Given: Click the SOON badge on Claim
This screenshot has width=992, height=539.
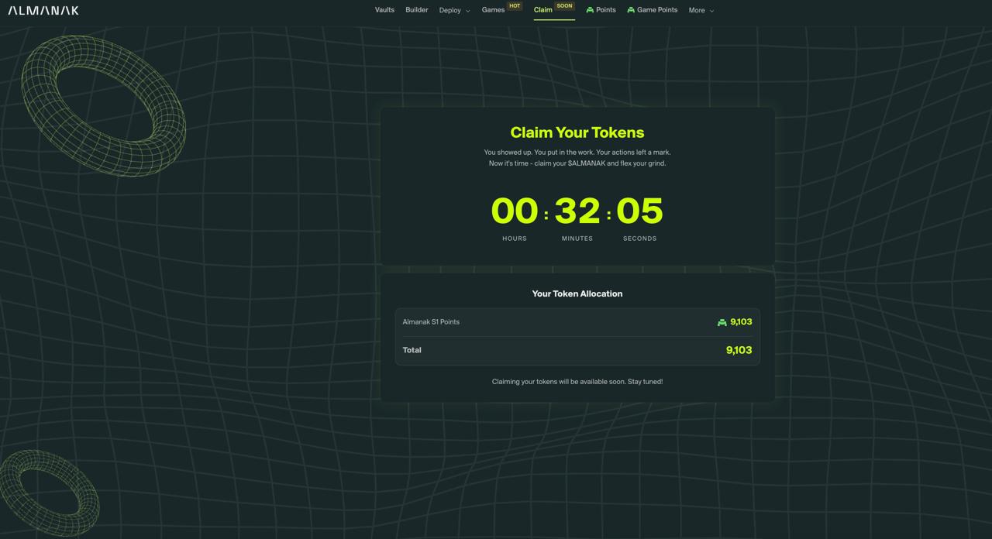Looking at the screenshot, I should pos(564,6).
